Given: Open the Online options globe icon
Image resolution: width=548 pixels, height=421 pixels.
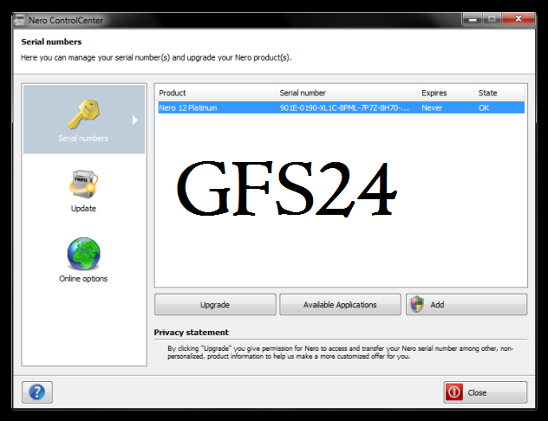Looking at the screenshot, I should click(x=83, y=254).
